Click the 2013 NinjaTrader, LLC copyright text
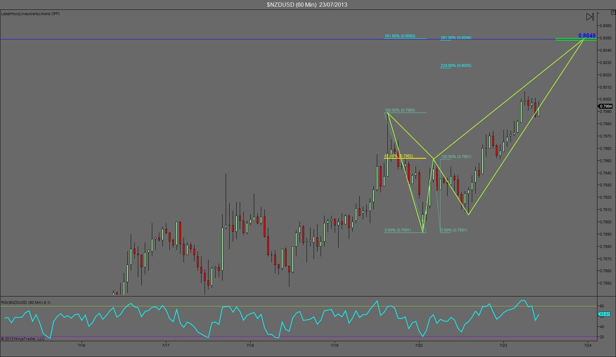Screen dimensions: 616x357 pos(23,339)
